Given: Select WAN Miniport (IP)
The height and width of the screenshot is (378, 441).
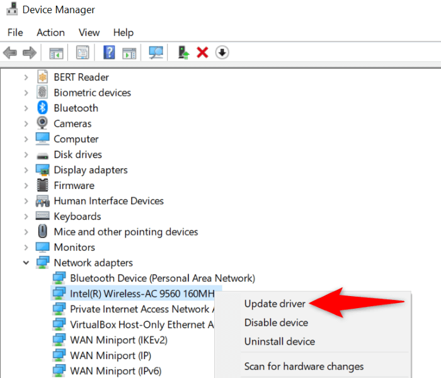Looking at the screenshot, I should tap(110, 355).
